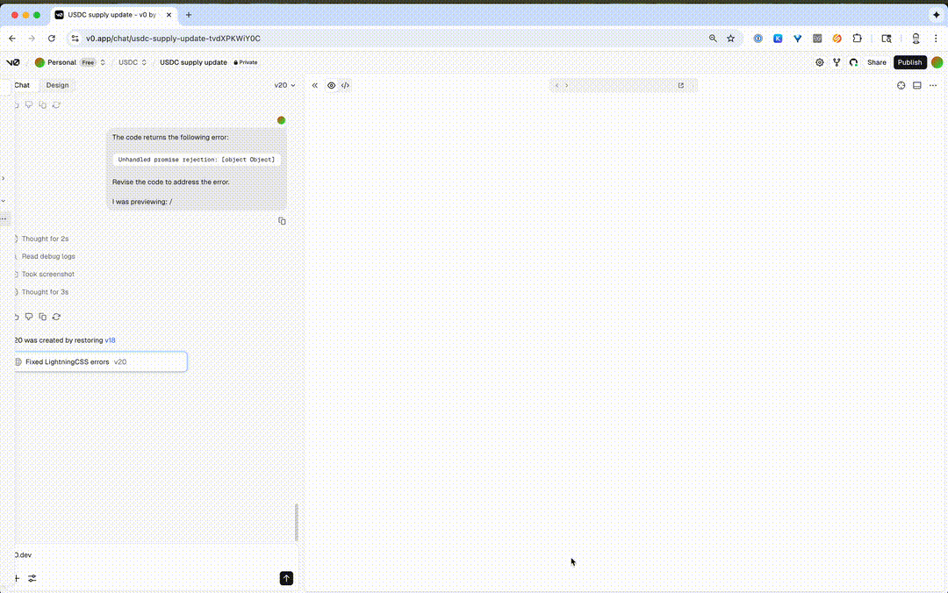Screen dimensions: 948x593
Task: Open project settings gear icon
Action: click(x=819, y=62)
